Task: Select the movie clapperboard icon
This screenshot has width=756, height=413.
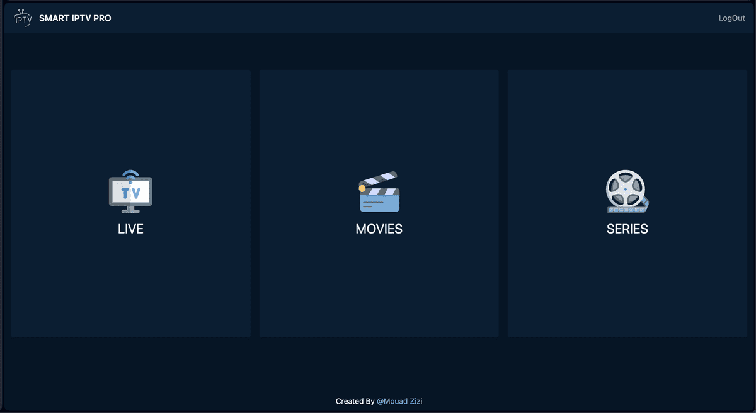Action: 379,191
